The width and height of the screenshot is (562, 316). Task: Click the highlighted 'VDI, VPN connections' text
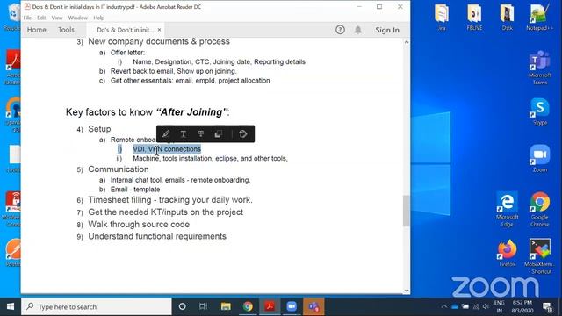[x=167, y=149]
